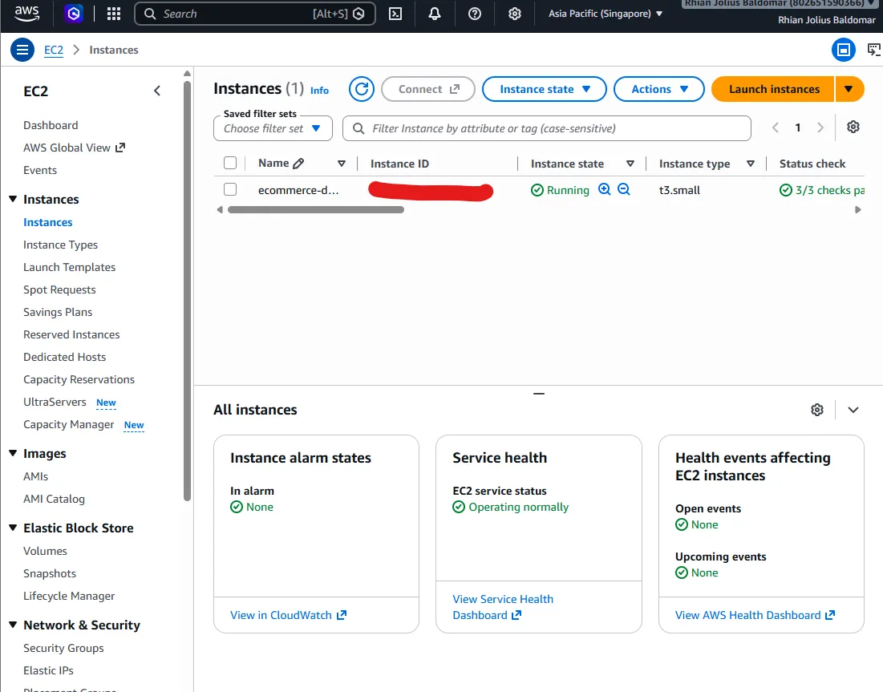This screenshot has width=883, height=692.
Task: Click the split panel resize handle
Action: 539,394
